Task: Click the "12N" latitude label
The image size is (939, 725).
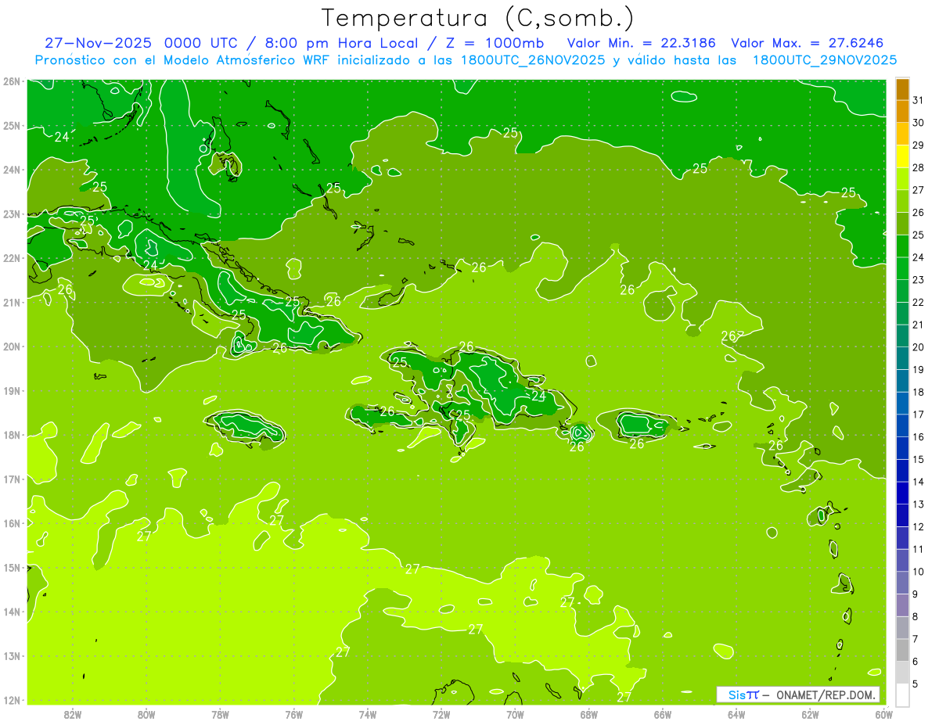Action: point(11,700)
